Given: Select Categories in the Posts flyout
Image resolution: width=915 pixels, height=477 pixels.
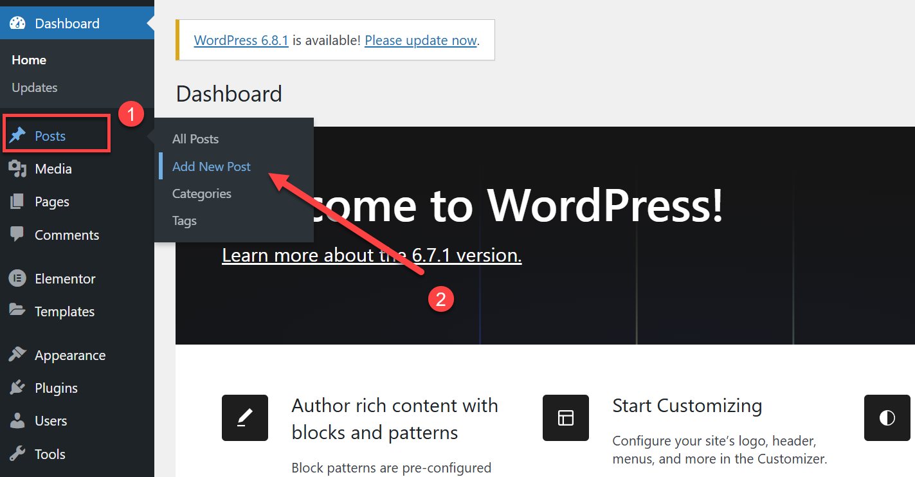Looking at the screenshot, I should (x=202, y=194).
